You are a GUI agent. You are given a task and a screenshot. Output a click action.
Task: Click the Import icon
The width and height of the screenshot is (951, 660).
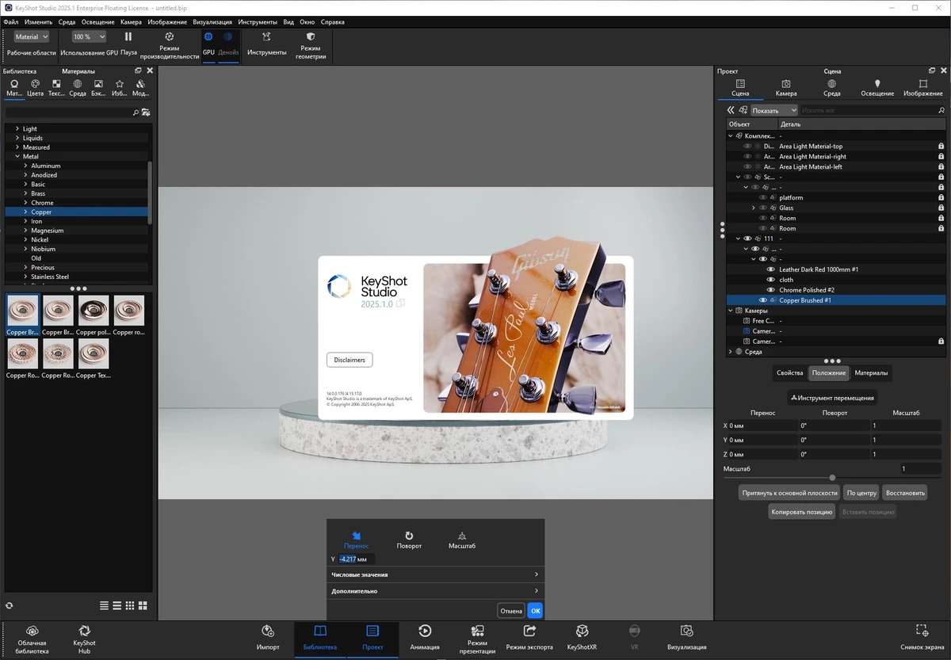[x=268, y=631]
